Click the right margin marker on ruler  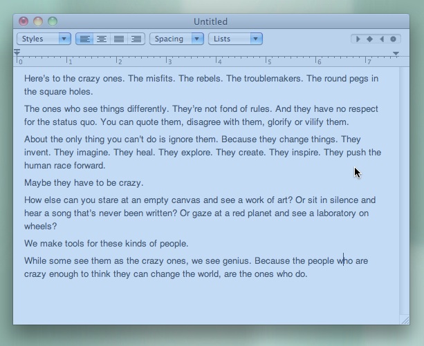coord(396,53)
